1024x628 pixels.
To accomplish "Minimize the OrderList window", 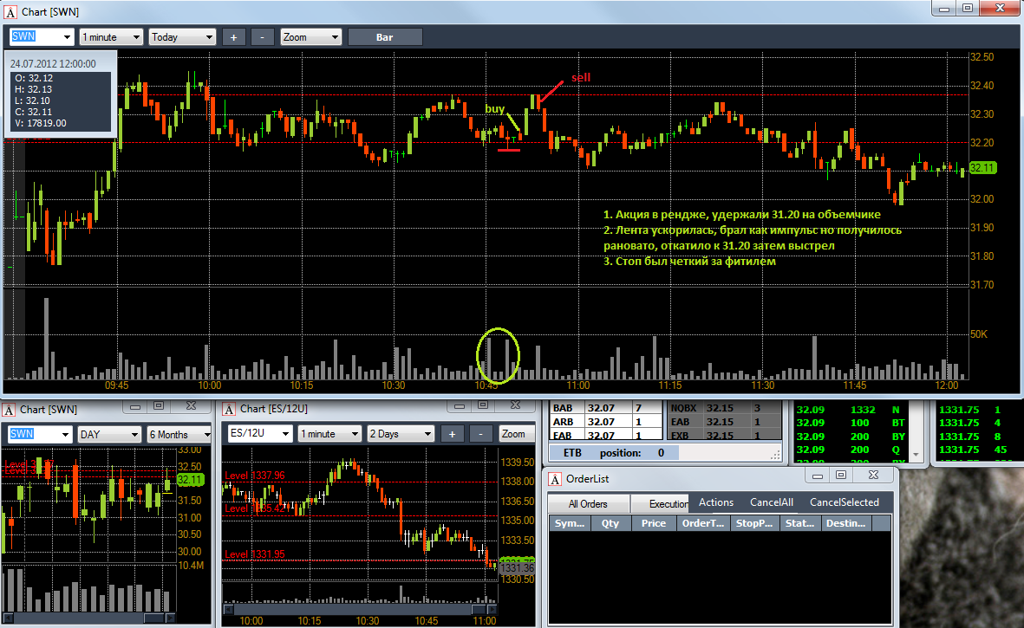I will click(817, 476).
